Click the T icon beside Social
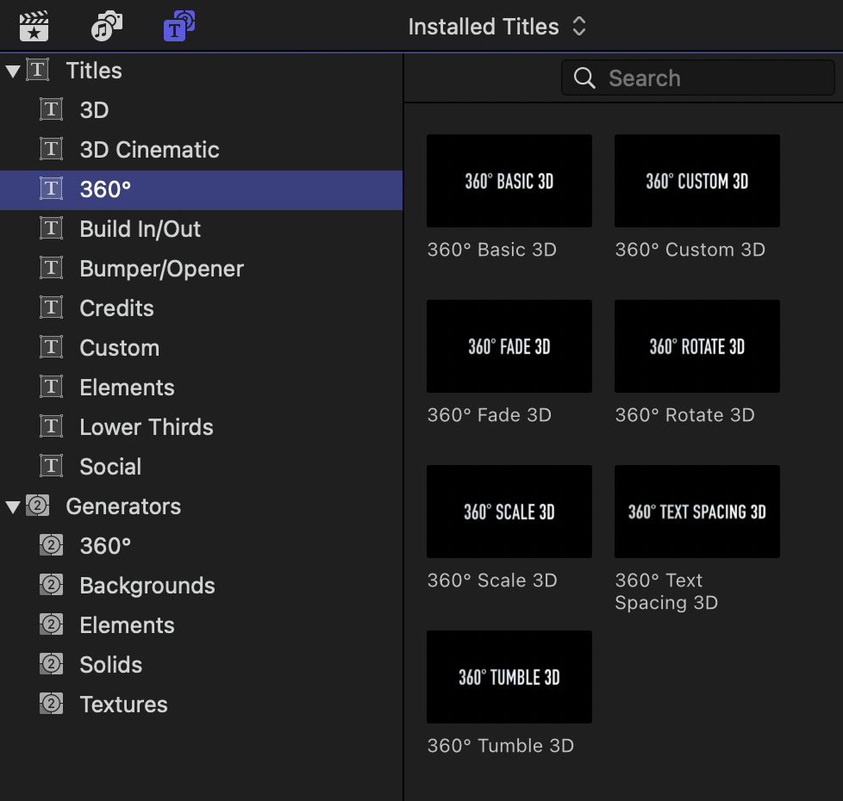The width and height of the screenshot is (843, 801). coord(51,466)
